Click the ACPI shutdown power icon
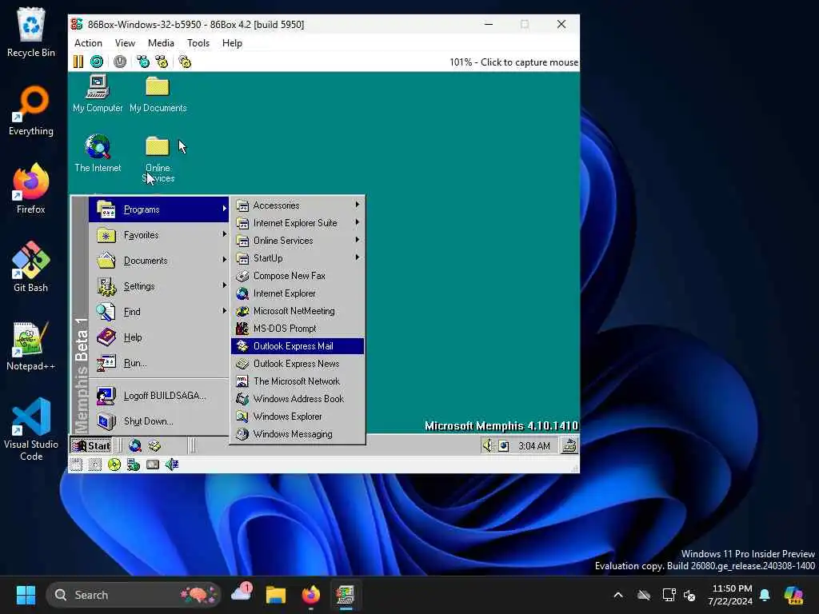 [120, 62]
